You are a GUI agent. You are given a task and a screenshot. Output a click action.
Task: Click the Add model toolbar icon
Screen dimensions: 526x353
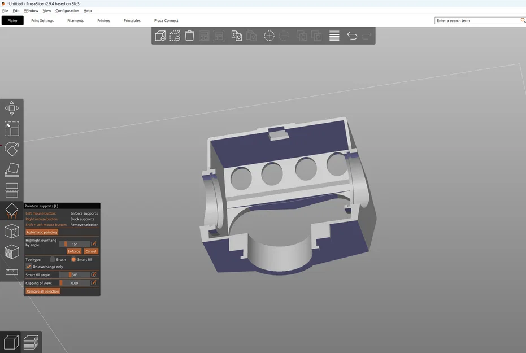tap(160, 36)
